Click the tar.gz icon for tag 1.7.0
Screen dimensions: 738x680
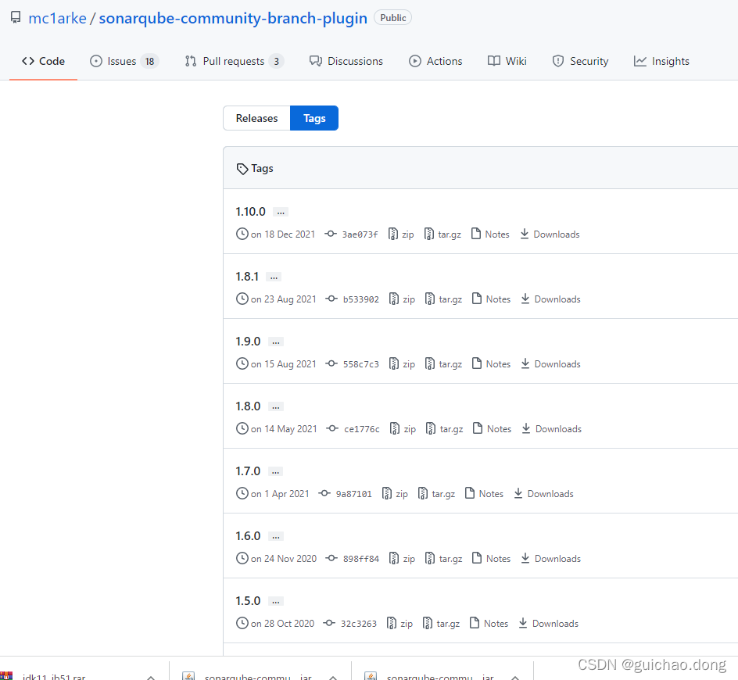[423, 494]
